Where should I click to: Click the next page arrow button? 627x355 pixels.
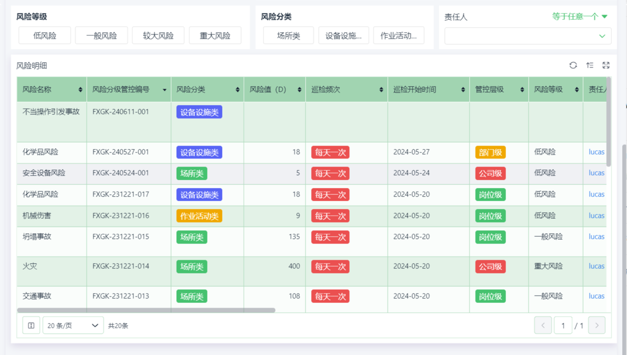point(597,325)
